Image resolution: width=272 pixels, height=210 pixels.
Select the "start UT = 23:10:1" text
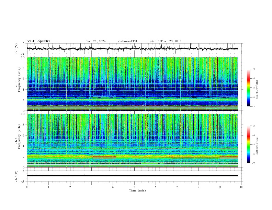click(x=166, y=41)
